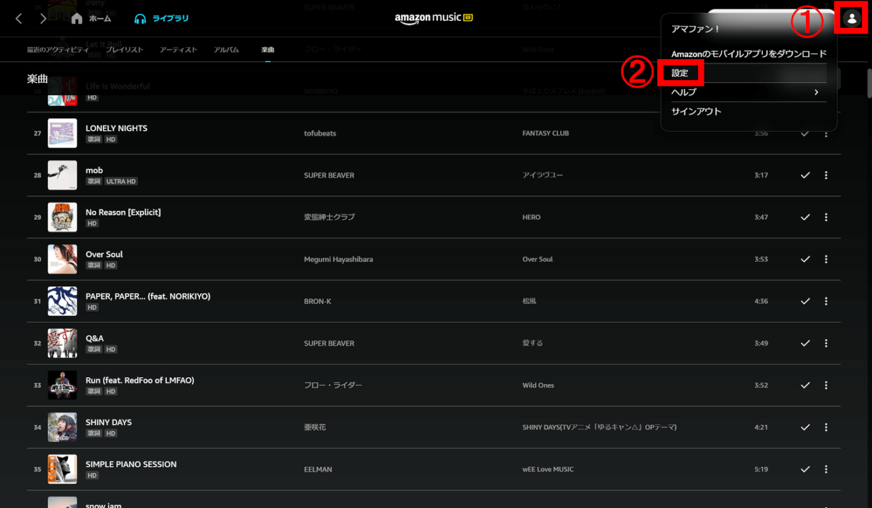
Task: Open more options for LONELY NIGHTS
Action: (826, 133)
